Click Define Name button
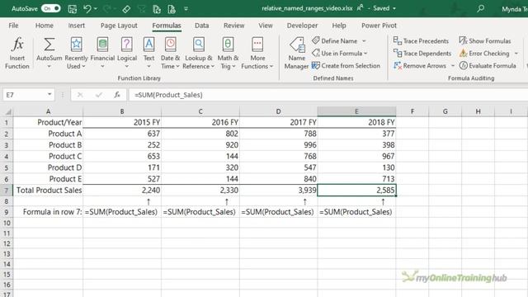This screenshot has width=528, height=297. pyautogui.click(x=335, y=41)
